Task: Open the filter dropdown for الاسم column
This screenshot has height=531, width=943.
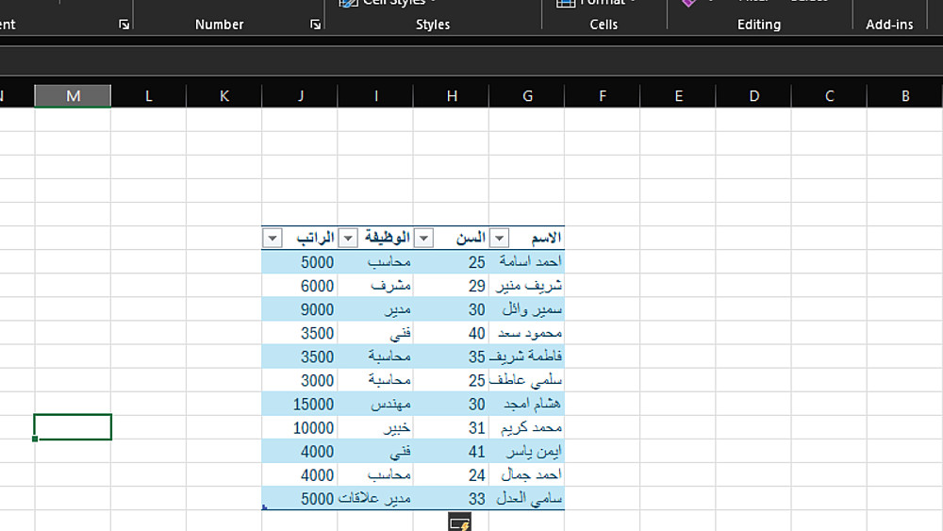Action: 499,238
